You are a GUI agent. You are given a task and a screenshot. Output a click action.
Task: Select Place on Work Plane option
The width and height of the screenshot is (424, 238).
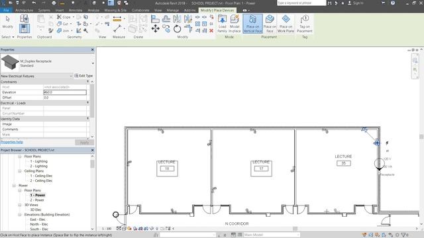tap(286, 24)
